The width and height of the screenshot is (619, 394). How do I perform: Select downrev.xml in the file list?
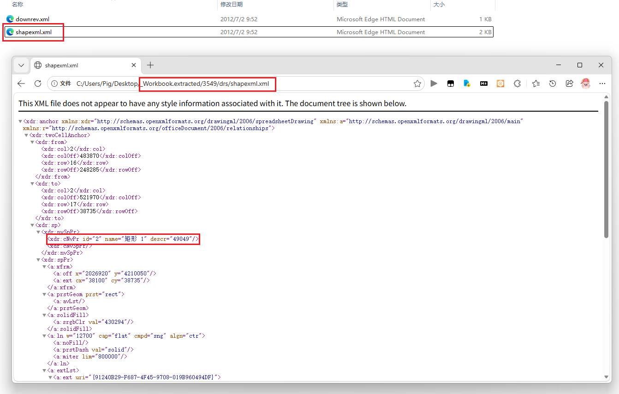(32, 19)
